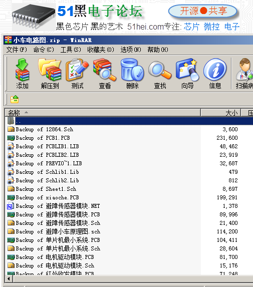This screenshot has height=287, width=253.
Task: Open the 收藏夹(O) menu
Action: [101, 50]
